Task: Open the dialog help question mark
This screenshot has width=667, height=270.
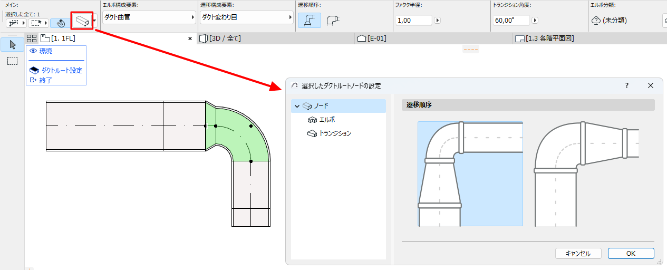Action: (627, 85)
